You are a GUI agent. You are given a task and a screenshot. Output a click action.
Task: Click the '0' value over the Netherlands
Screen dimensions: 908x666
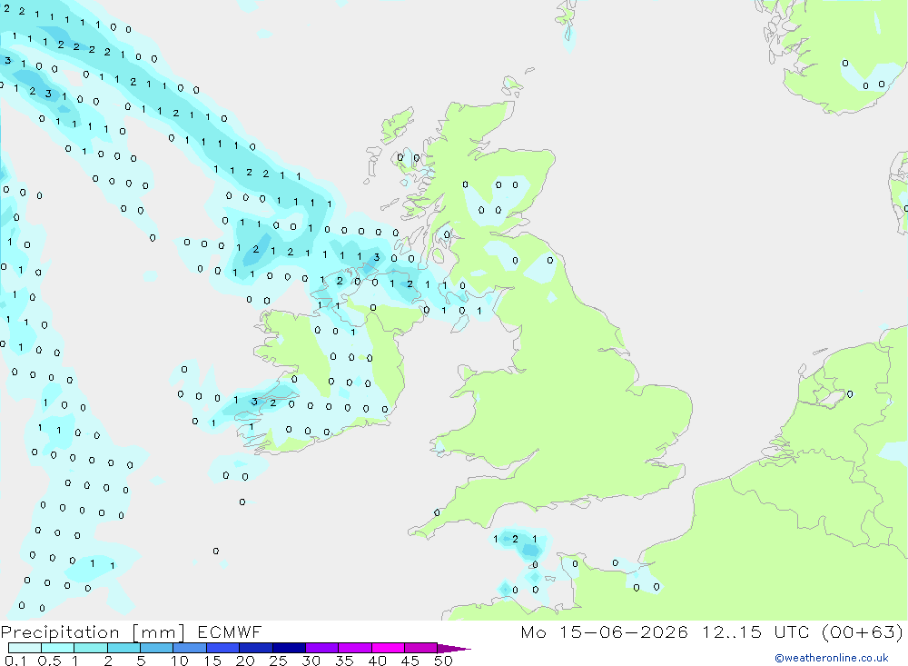(850, 394)
